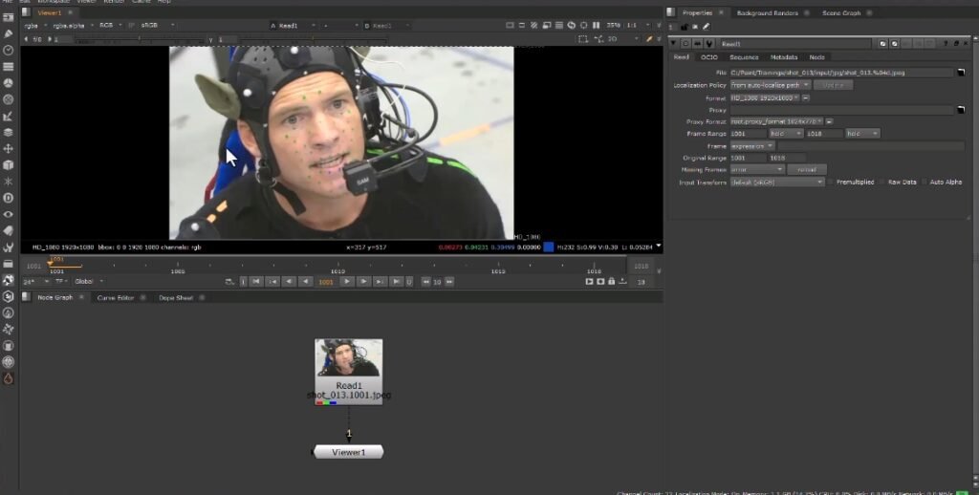This screenshot has width=979, height=495.
Task: Open the Transform nodes move icon
Action: point(8,148)
